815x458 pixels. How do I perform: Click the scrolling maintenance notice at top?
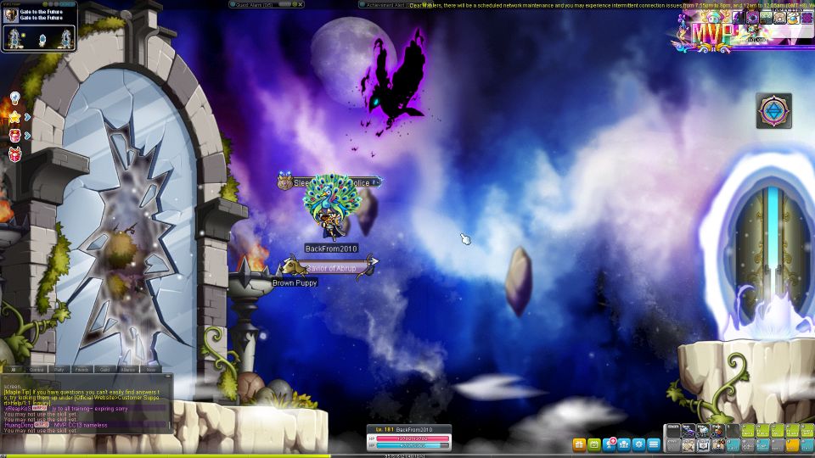tap(612, 5)
